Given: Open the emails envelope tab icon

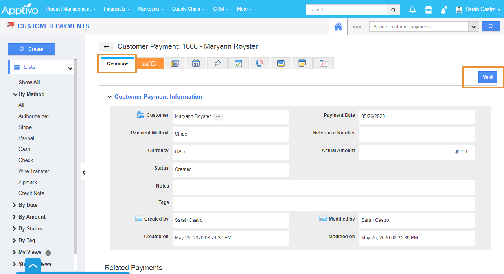Looking at the screenshot, I should click(x=281, y=64).
